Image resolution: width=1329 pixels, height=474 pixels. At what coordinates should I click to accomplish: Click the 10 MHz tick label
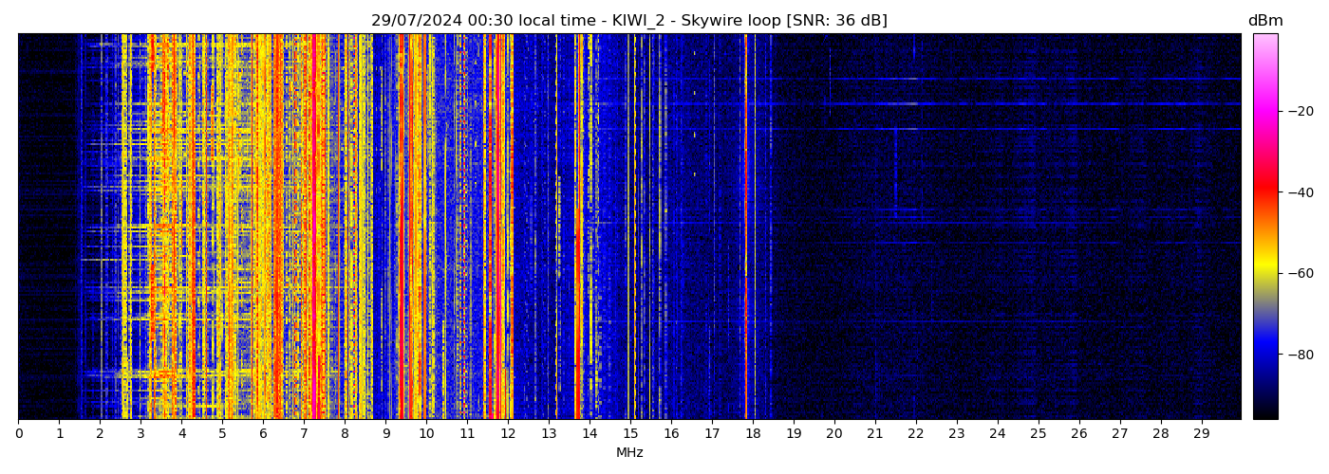[x=426, y=433]
